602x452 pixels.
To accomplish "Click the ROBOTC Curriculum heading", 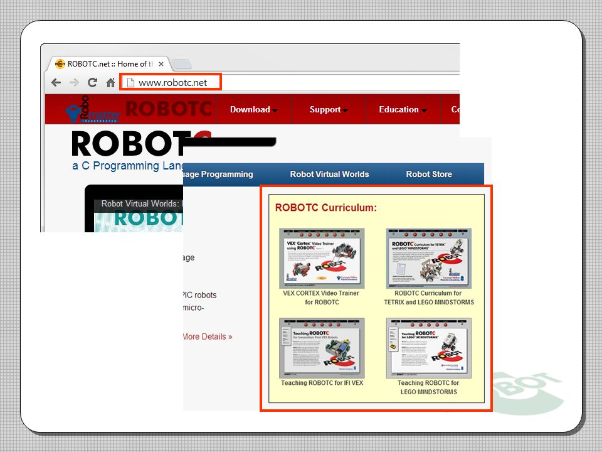I will [326, 208].
